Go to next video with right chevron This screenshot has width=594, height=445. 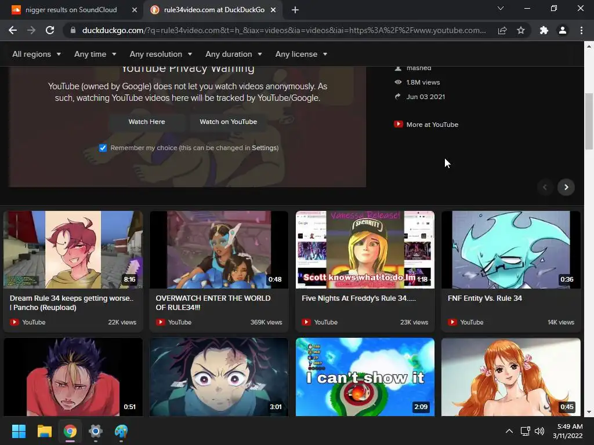566,187
